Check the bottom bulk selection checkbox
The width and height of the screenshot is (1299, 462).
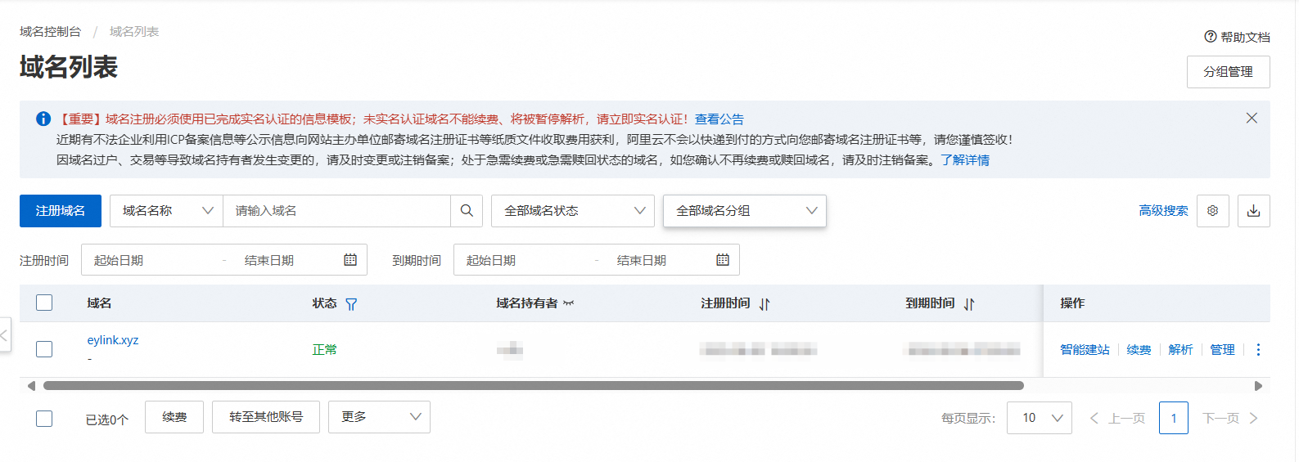point(44,419)
